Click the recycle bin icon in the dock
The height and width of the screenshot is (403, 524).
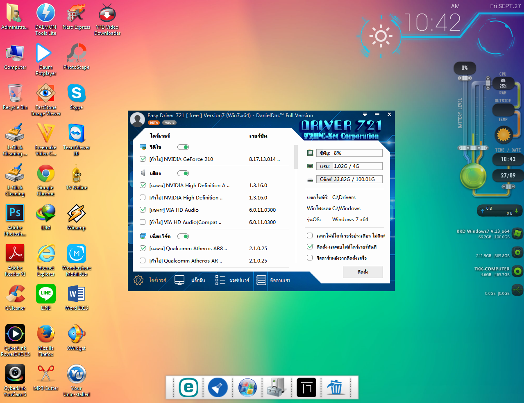pos(335,387)
